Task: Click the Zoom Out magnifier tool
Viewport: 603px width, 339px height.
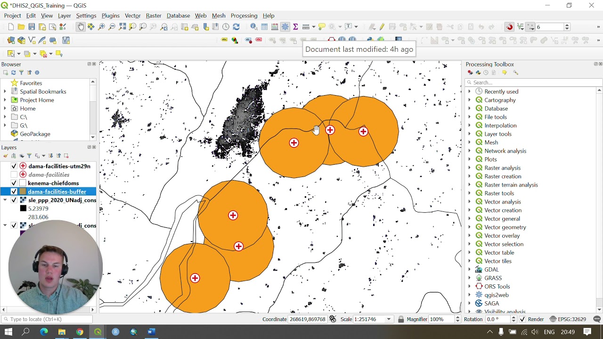Action: (112, 27)
